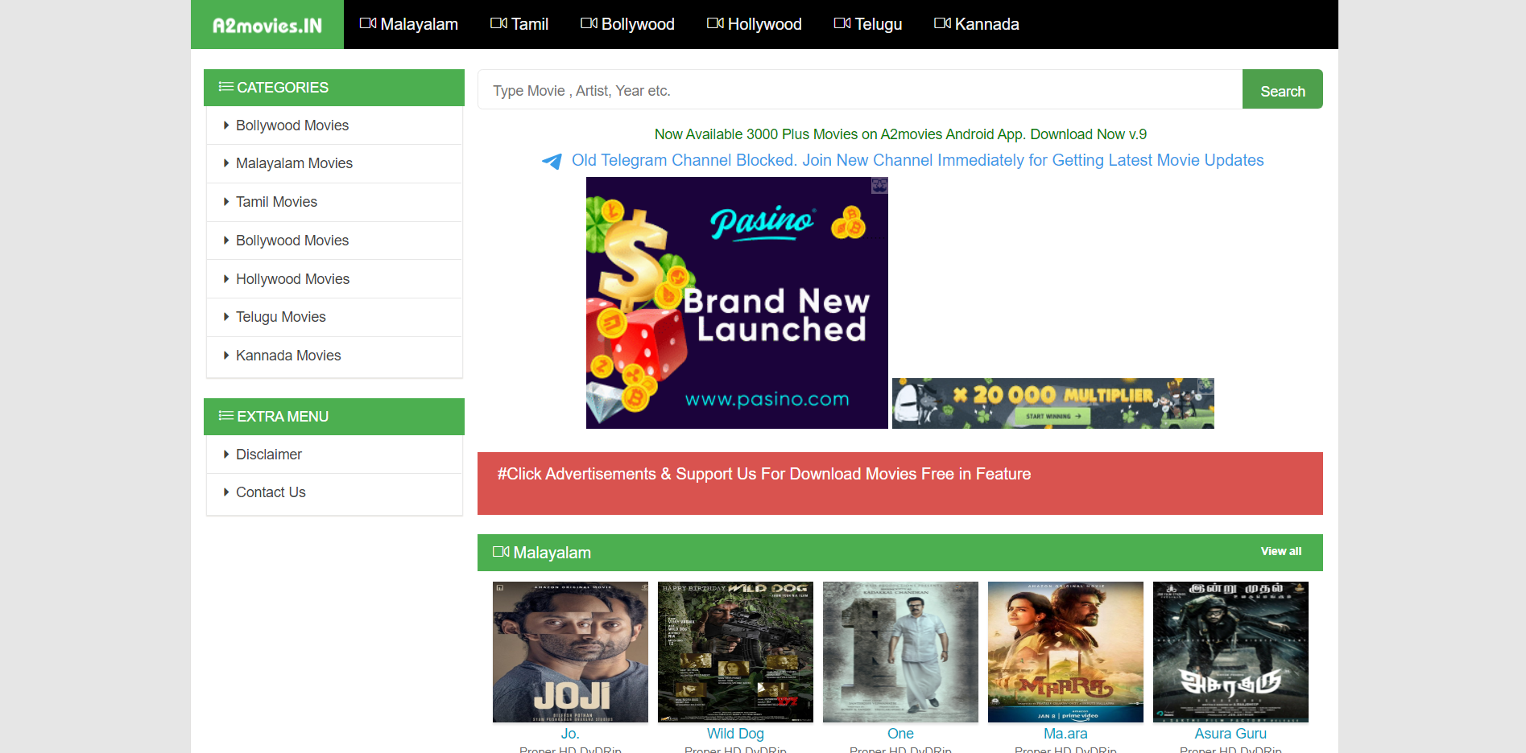Click the arrow next to Disclaimer
The image size is (1526, 753).
click(x=226, y=455)
